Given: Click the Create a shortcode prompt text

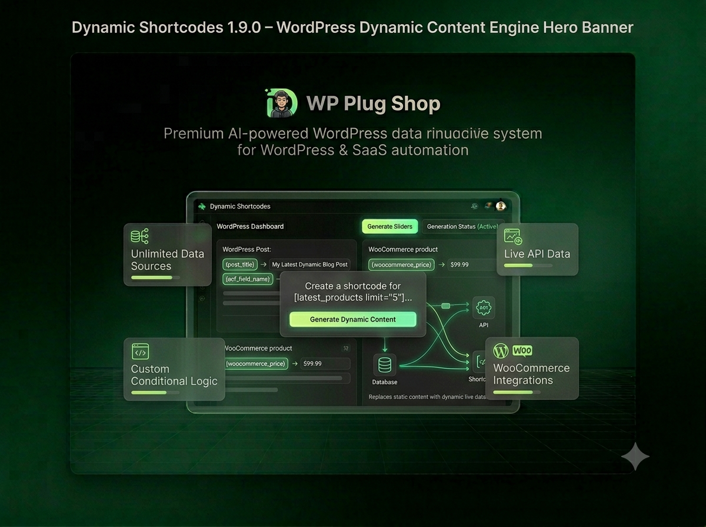Looking at the screenshot, I should pyautogui.click(x=353, y=292).
